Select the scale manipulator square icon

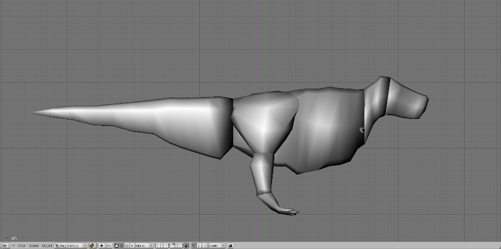coord(132,245)
